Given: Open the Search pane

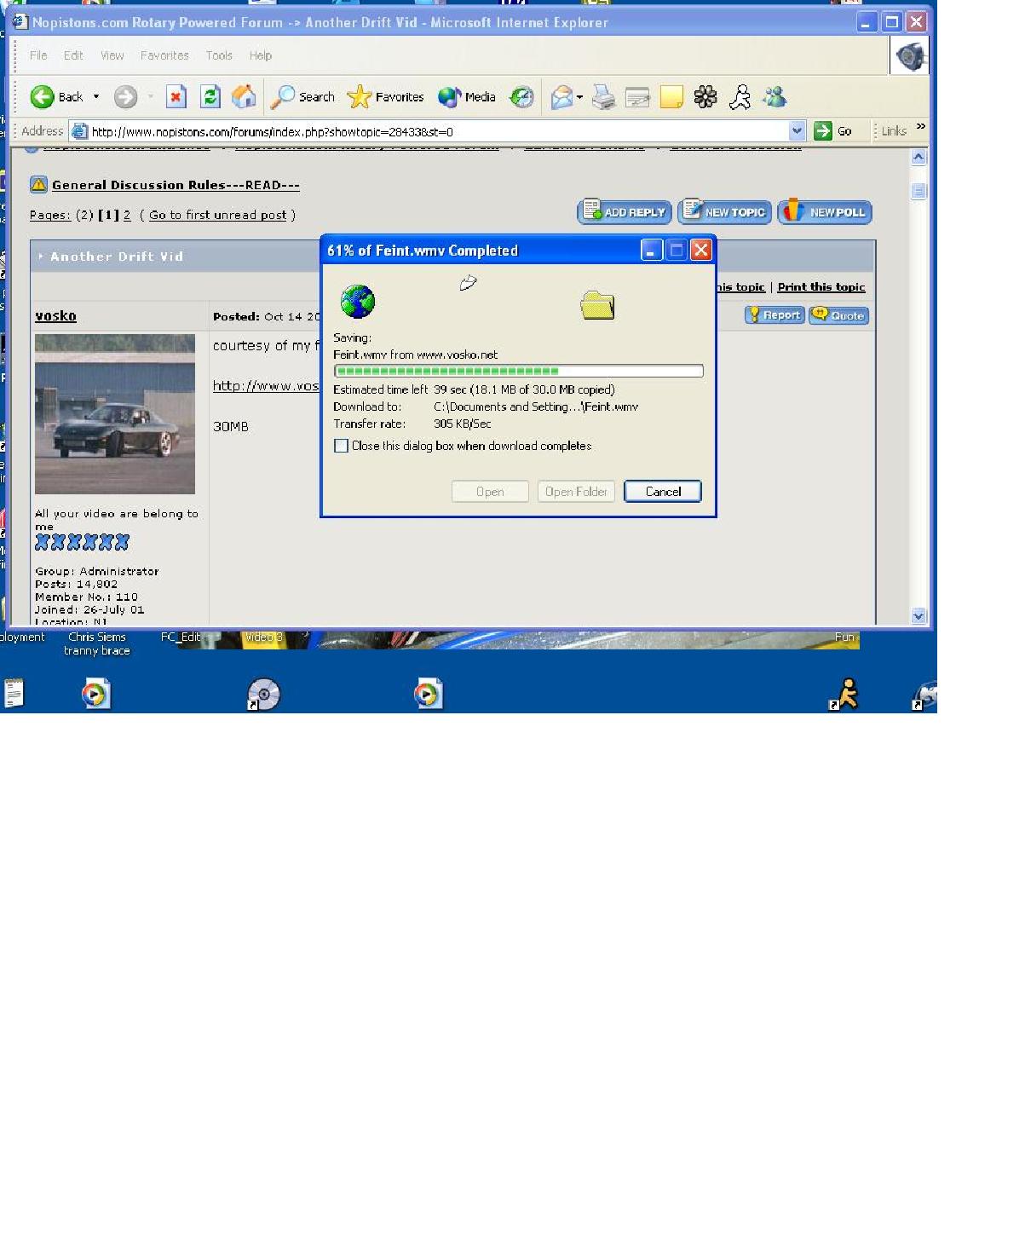Looking at the screenshot, I should point(302,97).
